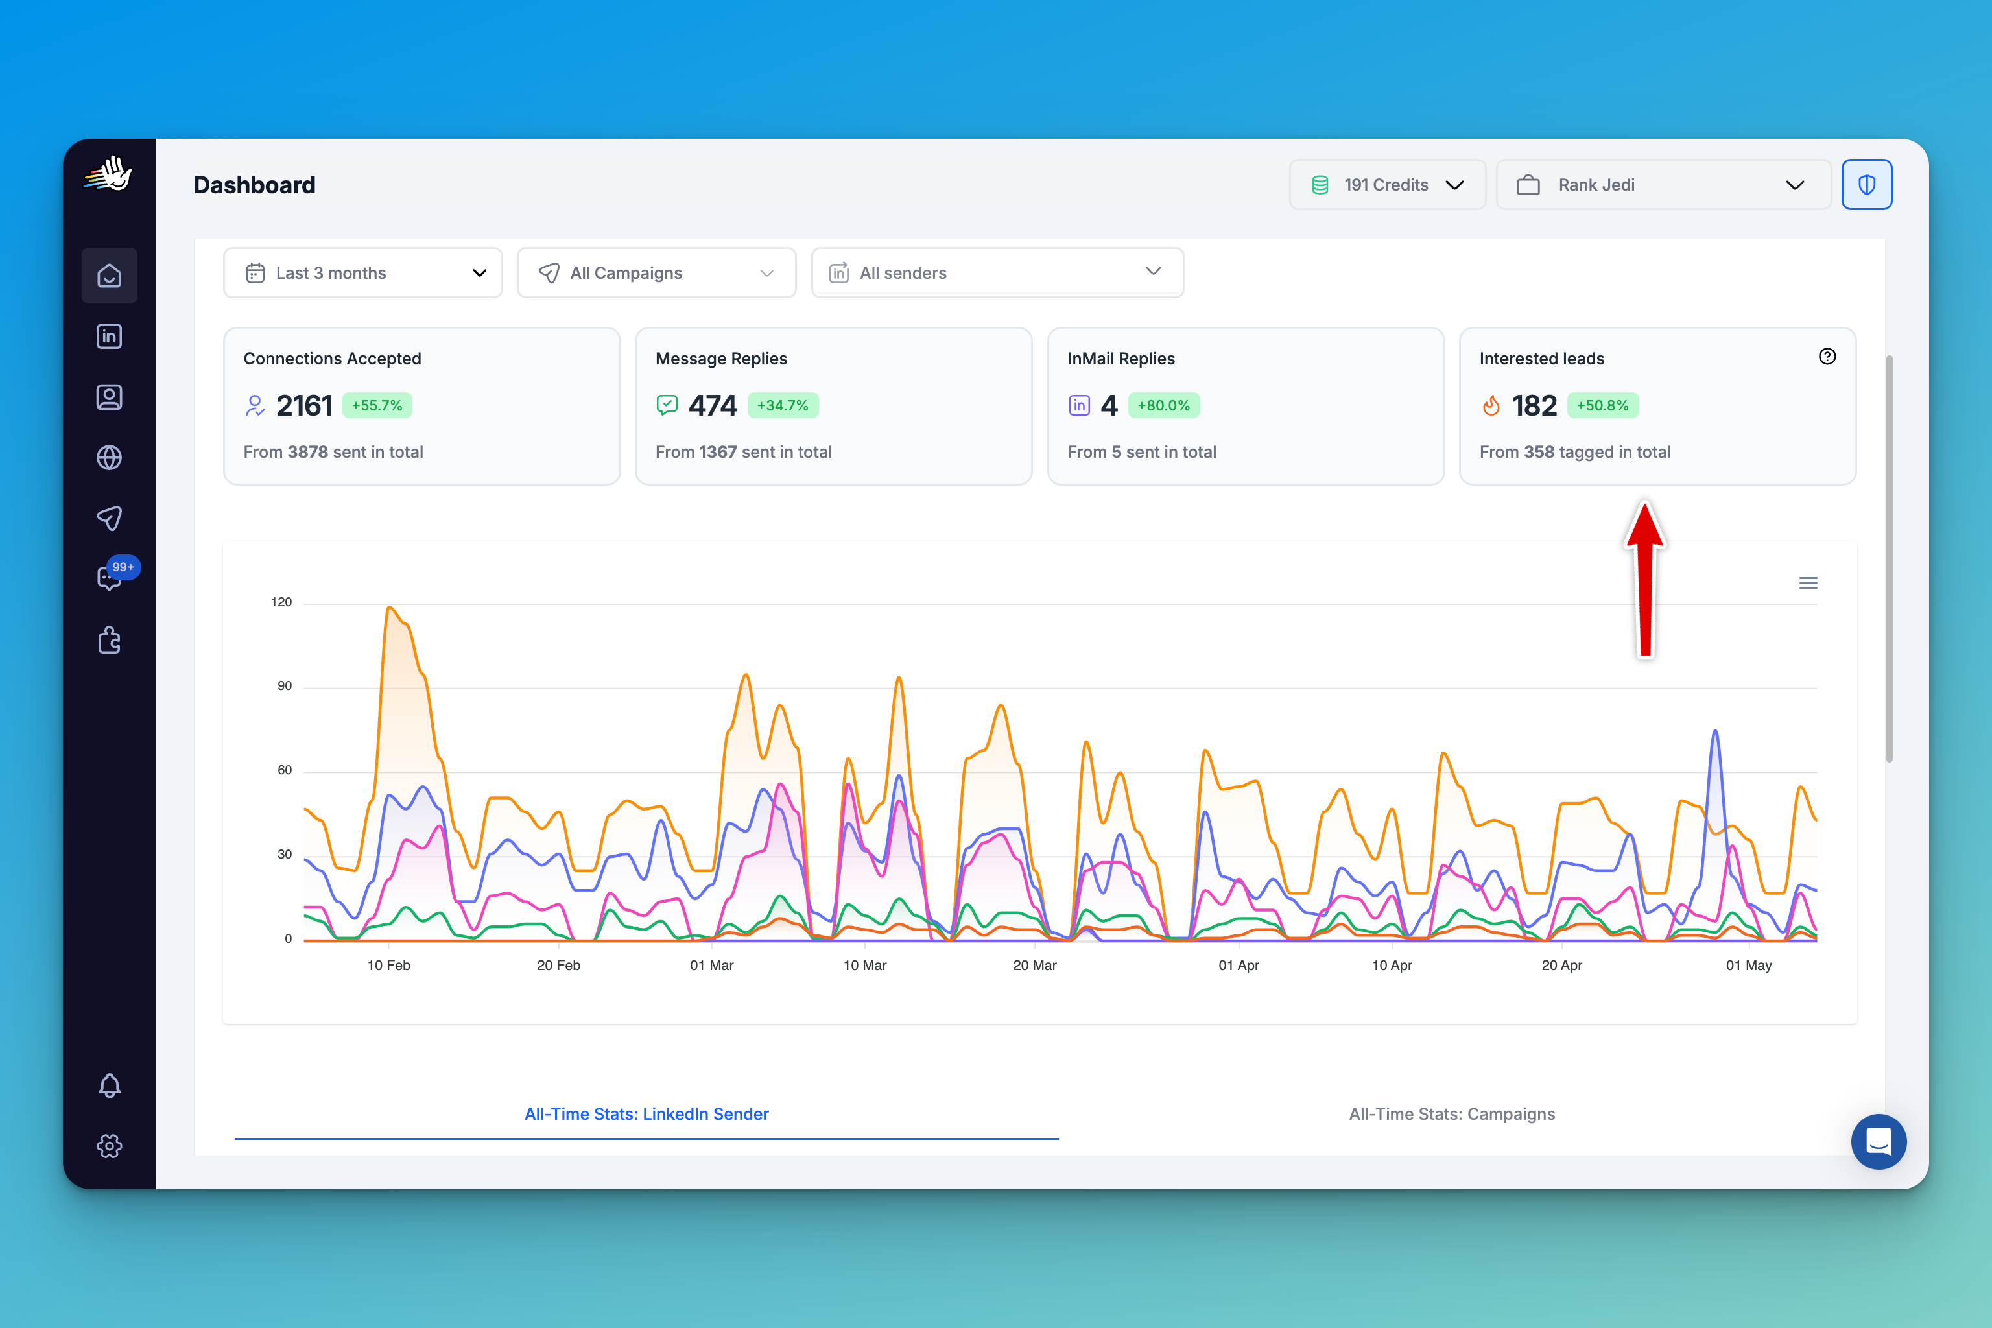Switch to All-Time Stats: LinkedIn Sender tab
The image size is (1992, 1328).
click(646, 1114)
